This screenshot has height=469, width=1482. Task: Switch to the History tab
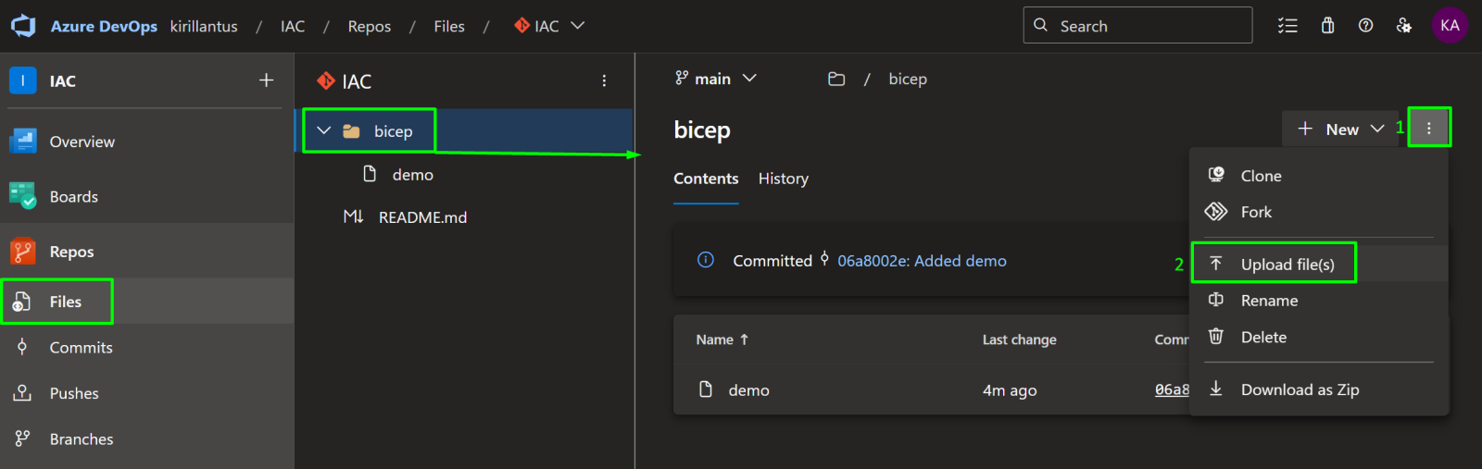point(783,179)
